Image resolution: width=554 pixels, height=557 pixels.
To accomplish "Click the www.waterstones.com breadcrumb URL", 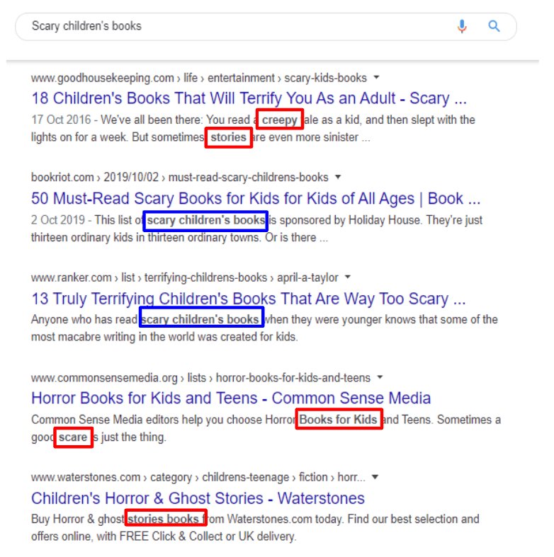I will [x=198, y=477].
